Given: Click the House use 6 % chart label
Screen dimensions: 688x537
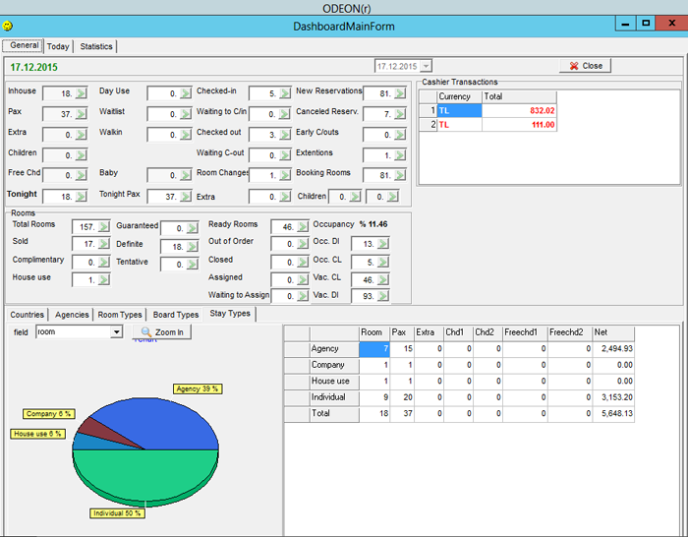Looking at the screenshot, I should [x=37, y=434].
